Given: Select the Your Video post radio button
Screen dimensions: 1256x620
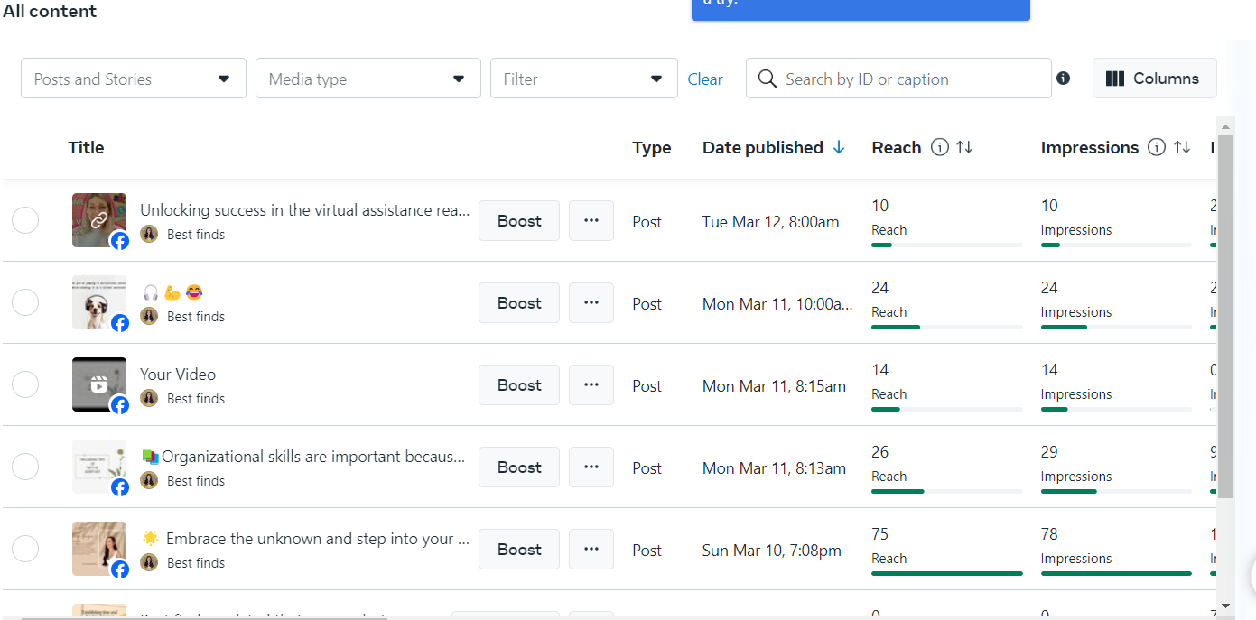Looking at the screenshot, I should (25, 384).
